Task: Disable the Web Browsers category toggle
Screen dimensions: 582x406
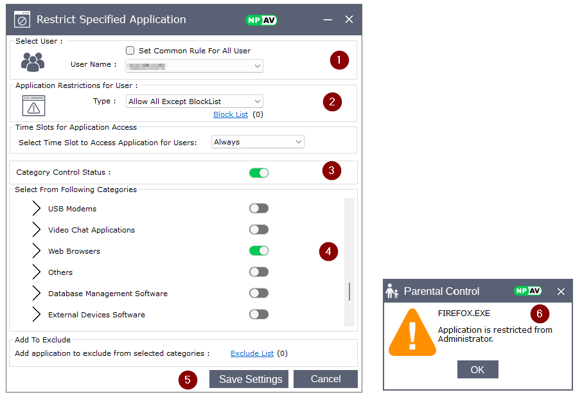Action: (x=259, y=251)
